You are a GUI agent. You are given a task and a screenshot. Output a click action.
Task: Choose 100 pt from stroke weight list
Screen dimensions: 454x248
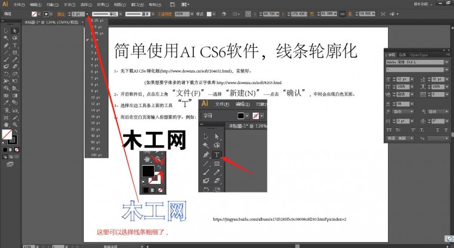pos(96,155)
